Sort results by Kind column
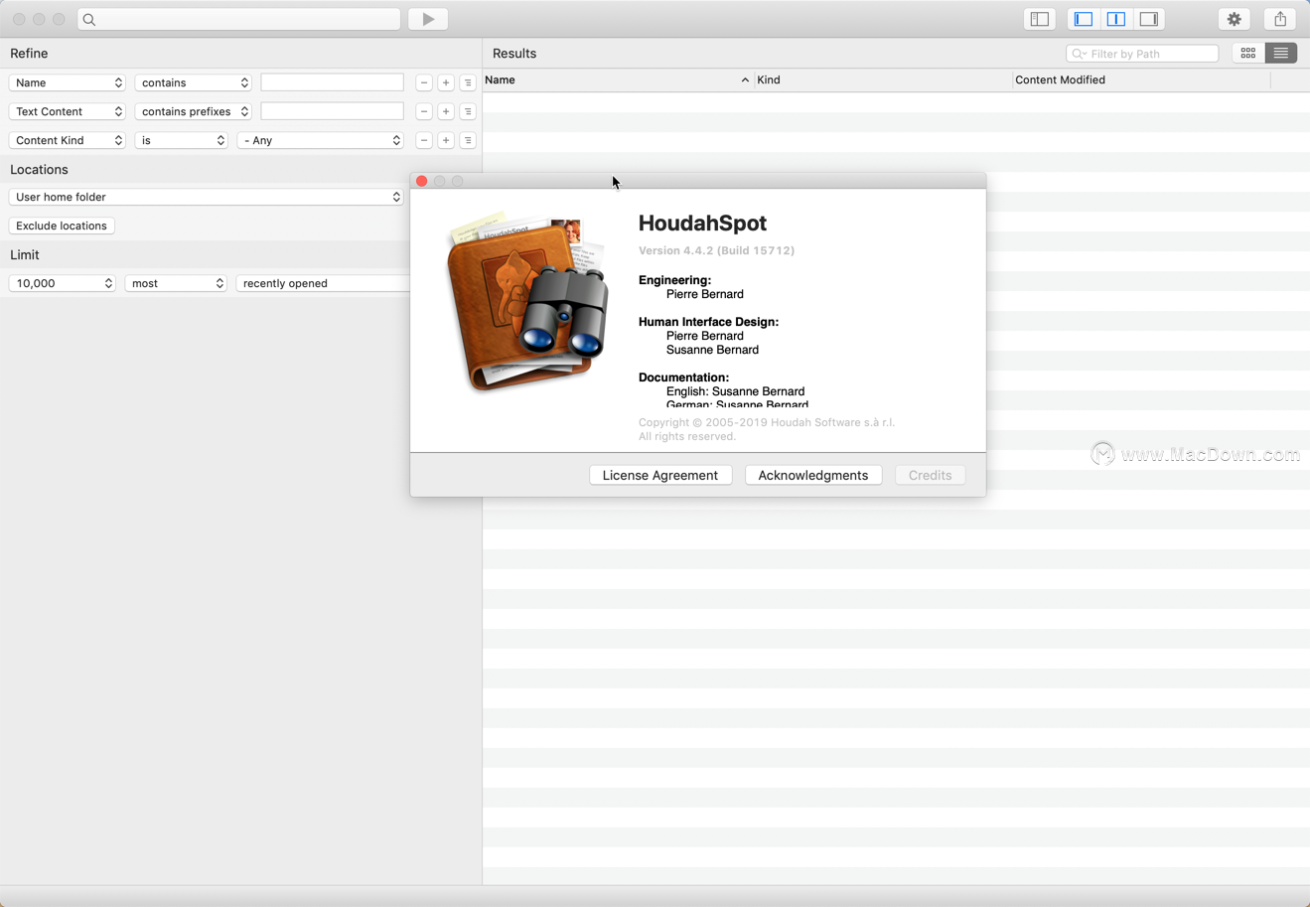Viewport: 1310px width, 907px height. pyautogui.click(x=883, y=79)
